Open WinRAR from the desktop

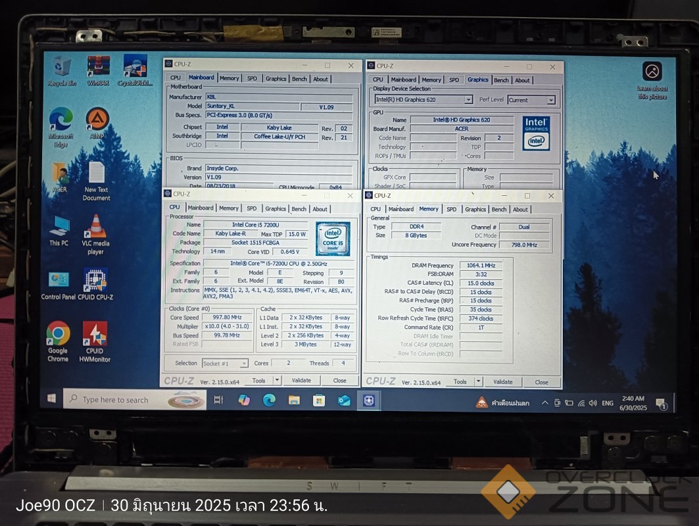pyautogui.click(x=98, y=66)
